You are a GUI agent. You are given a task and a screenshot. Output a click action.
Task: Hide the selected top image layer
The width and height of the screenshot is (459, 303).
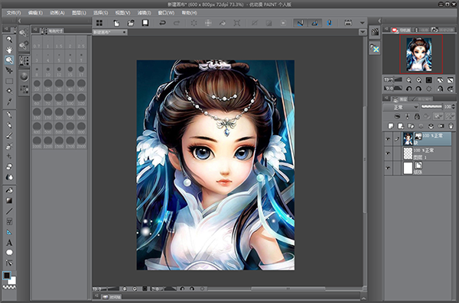[x=388, y=139]
